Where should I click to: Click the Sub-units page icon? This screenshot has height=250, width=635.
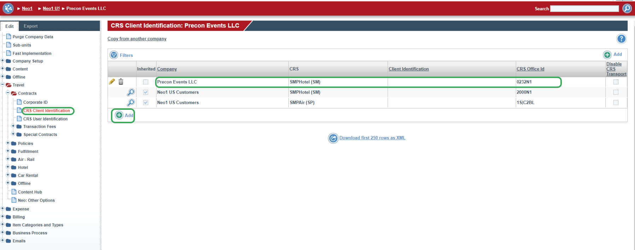pyautogui.click(x=9, y=45)
